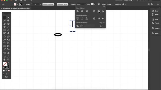Activate the Shape Builder tool
The image size is (161, 90).
click(x=5, y=43)
